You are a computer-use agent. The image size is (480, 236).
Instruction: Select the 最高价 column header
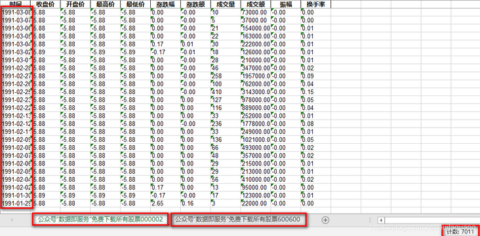coord(106,5)
